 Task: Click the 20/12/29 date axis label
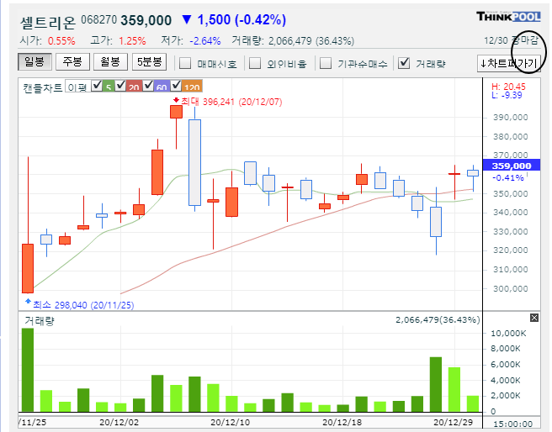click(453, 422)
